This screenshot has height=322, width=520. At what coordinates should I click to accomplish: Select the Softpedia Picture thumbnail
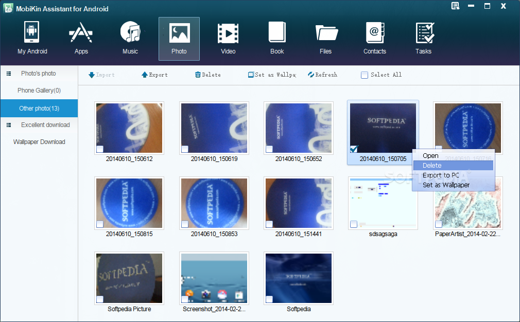129,278
